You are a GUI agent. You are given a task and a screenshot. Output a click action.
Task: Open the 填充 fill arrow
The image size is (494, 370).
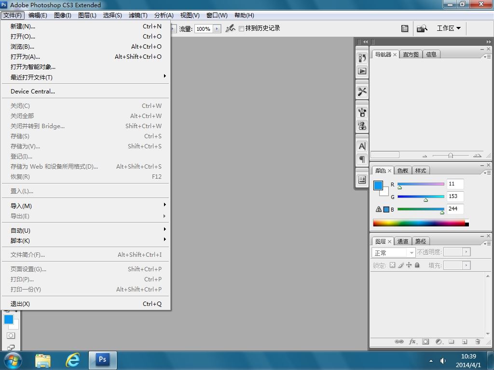[467, 265]
